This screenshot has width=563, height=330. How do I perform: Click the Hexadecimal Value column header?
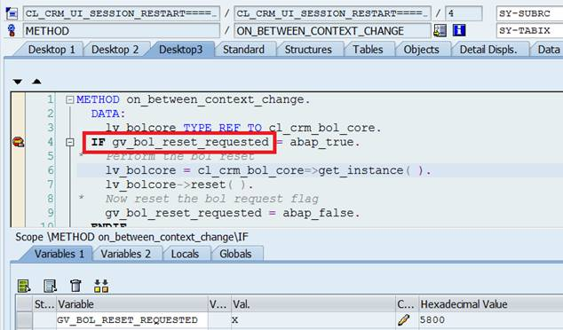490,304
